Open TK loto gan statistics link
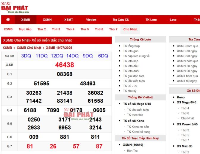This screenshot has width=200, height=154. (131, 51)
